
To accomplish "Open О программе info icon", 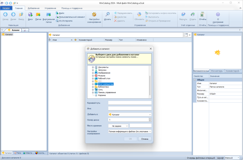I will point(218,15).
